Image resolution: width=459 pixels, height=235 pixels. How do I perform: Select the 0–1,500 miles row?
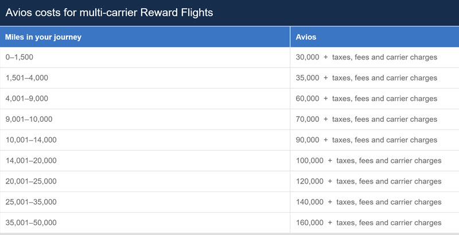point(229,57)
